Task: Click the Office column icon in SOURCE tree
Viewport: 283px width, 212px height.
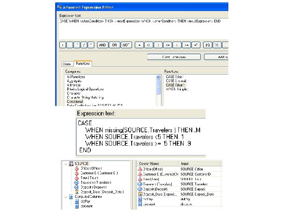Action: [x=77, y=168]
